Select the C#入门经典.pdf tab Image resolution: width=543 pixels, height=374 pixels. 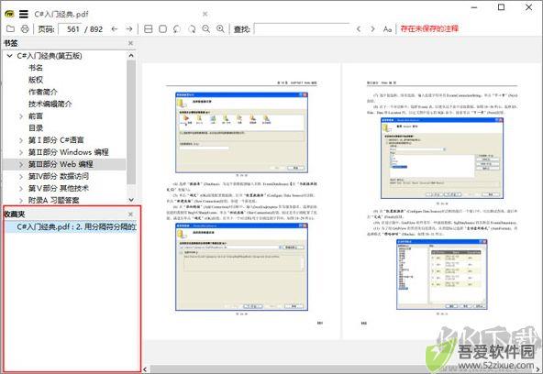click(x=61, y=14)
